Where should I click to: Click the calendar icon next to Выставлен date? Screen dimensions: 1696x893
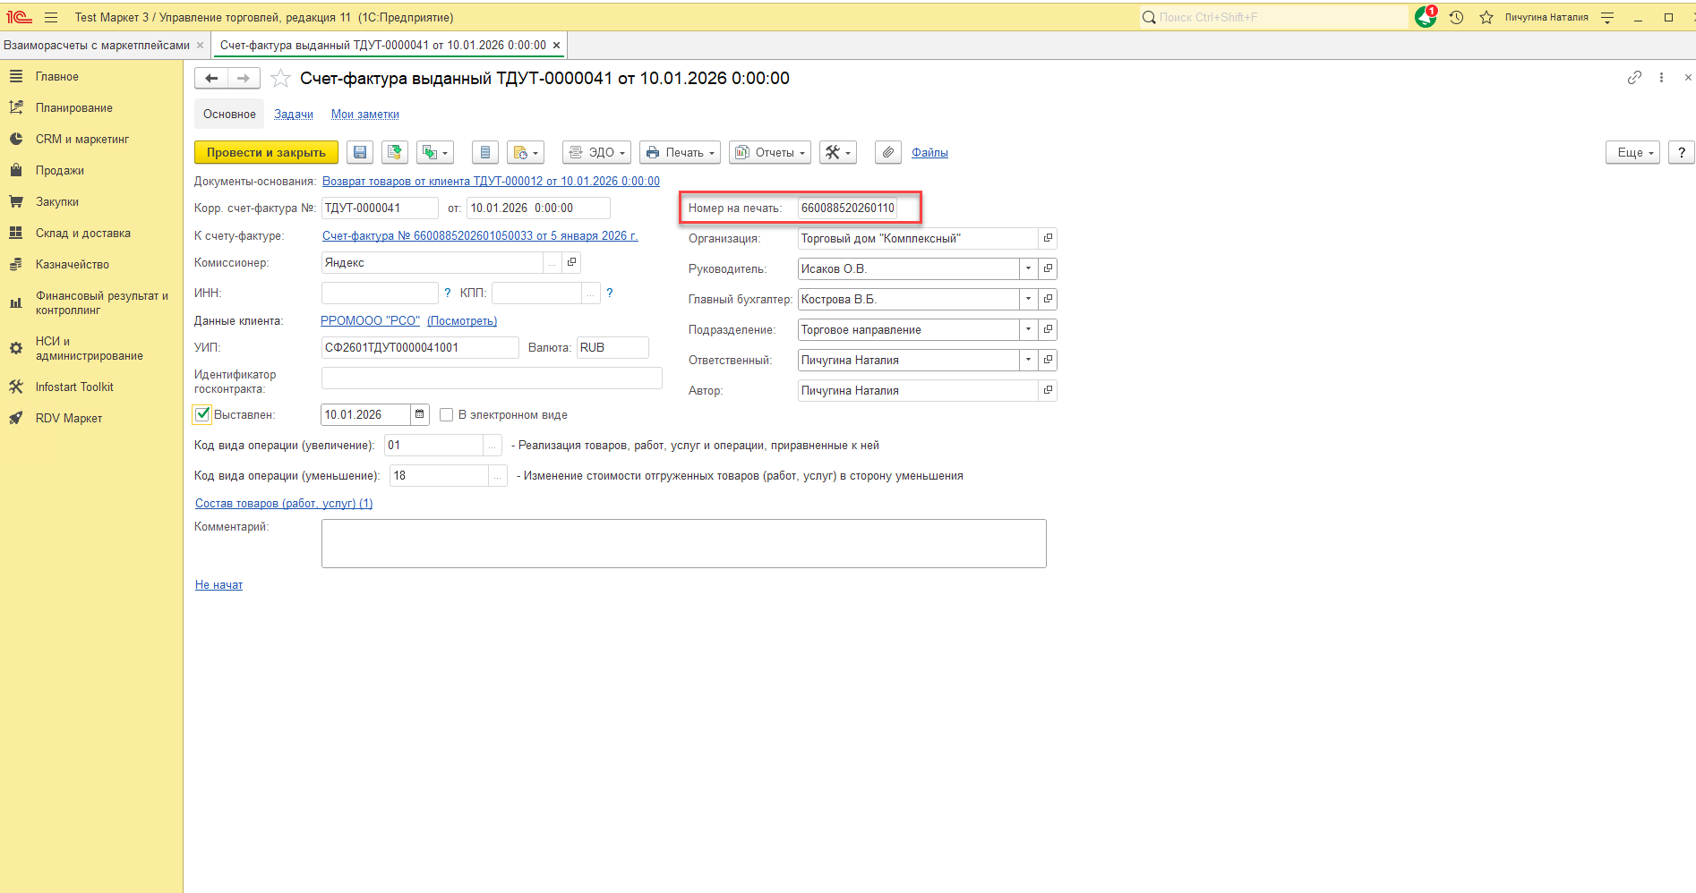pyautogui.click(x=419, y=414)
